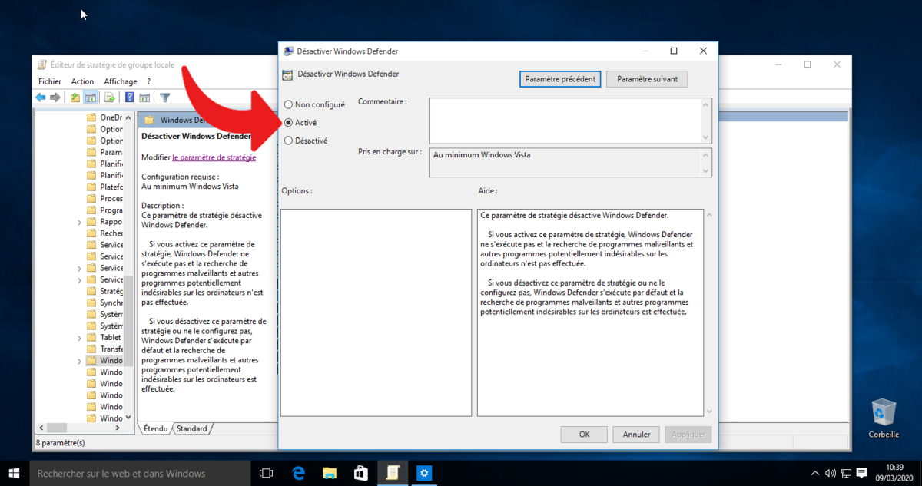Launch Microsoft Edge from the taskbar

click(x=299, y=473)
